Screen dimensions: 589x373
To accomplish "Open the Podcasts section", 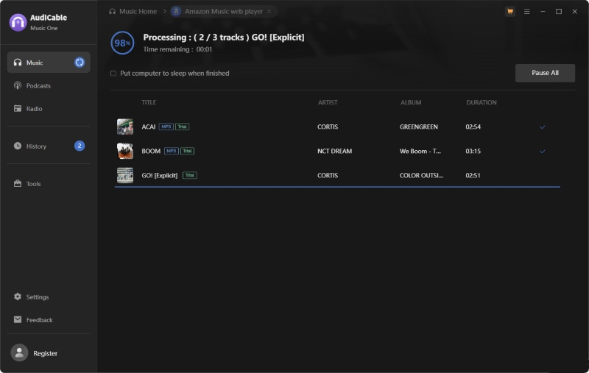I will [x=49, y=85].
